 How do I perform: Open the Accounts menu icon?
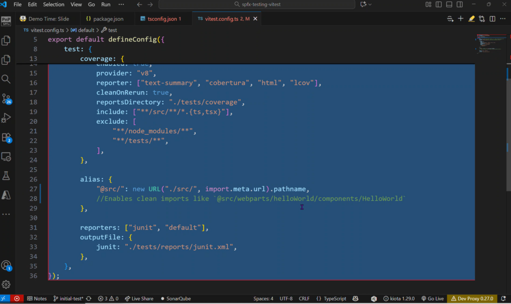click(6, 265)
